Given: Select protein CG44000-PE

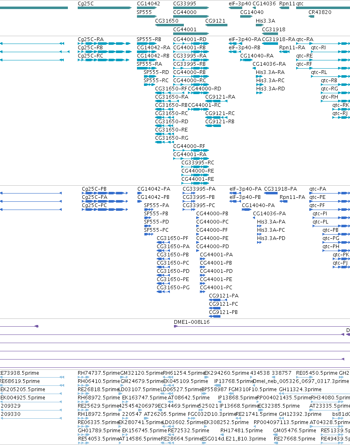Looking at the screenshot, I should click(213, 238).
